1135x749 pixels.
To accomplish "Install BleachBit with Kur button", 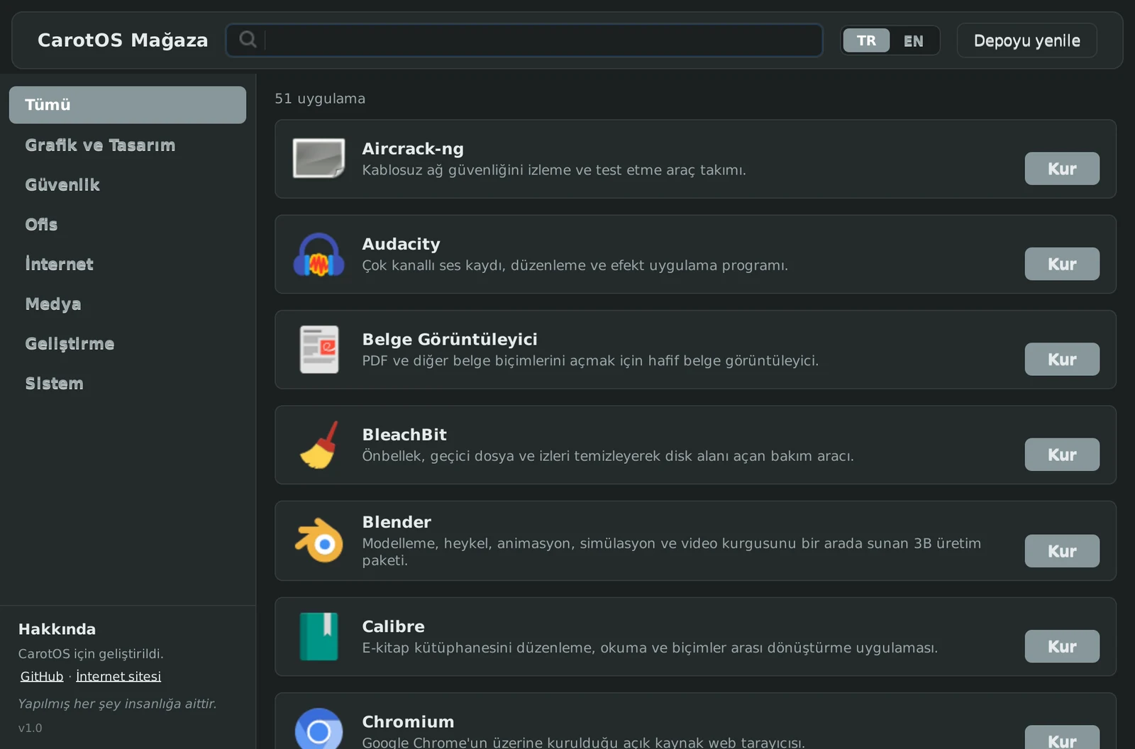I will click(x=1062, y=455).
